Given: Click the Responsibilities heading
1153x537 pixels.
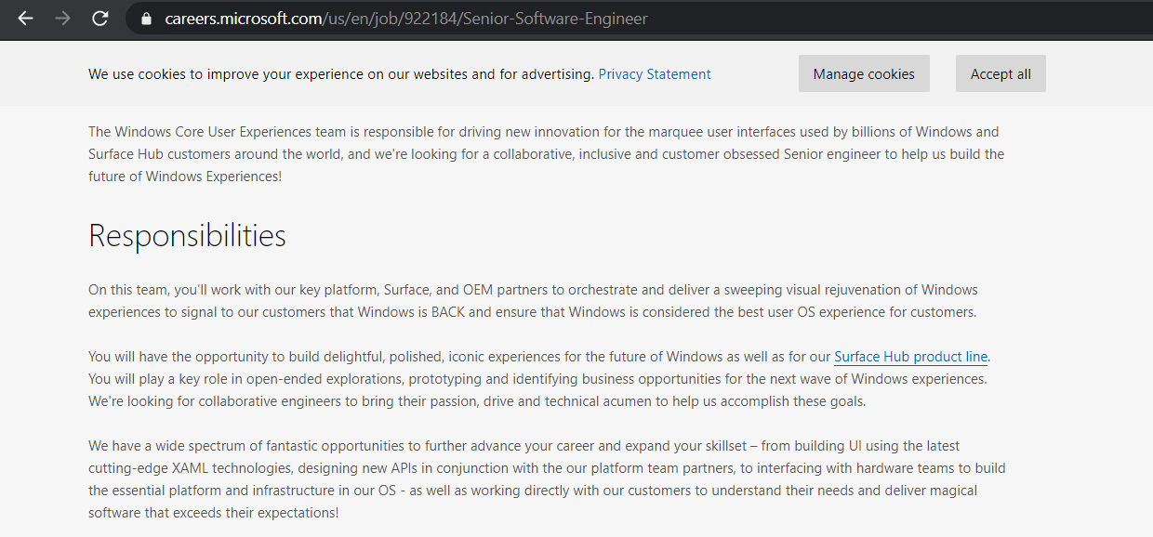Looking at the screenshot, I should pyautogui.click(x=187, y=236).
